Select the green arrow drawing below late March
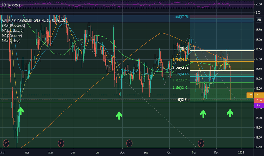 click(x=21, y=111)
